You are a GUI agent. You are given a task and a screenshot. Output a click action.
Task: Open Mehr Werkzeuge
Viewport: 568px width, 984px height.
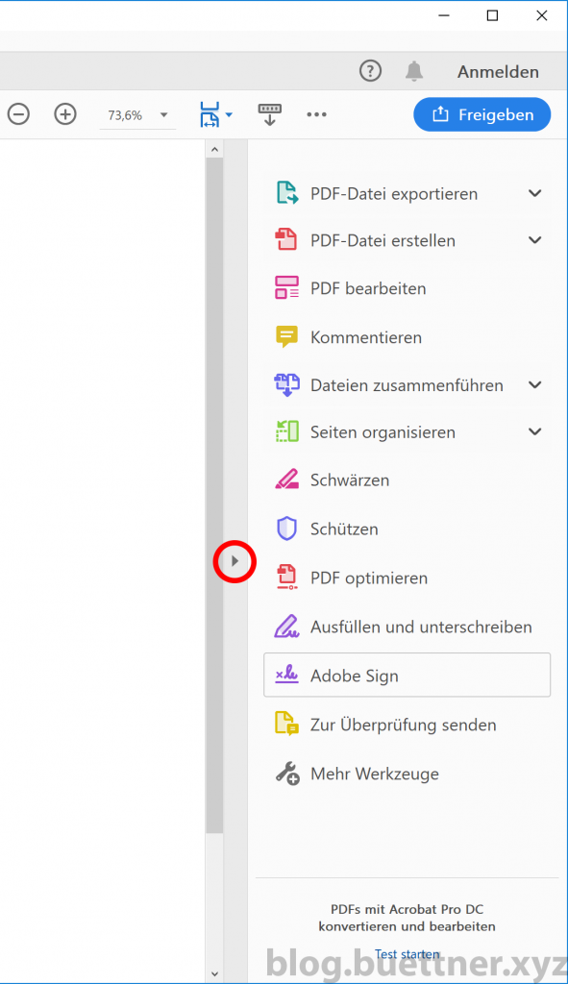click(373, 774)
